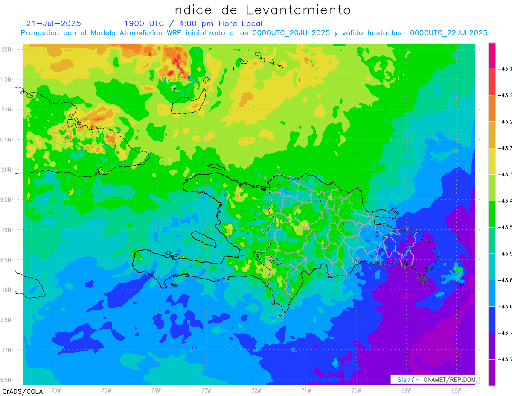Click the '17N' latitude axis label
Image resolution: width=512 pixels, height=396 pixels.
click(x=7, y=350)
